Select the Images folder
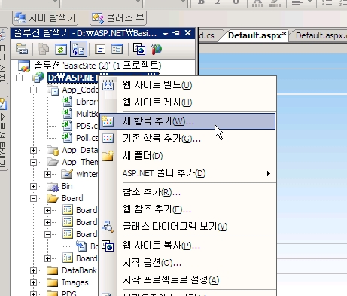The width and height of the screenshot is (347, 296). (75, 282)
